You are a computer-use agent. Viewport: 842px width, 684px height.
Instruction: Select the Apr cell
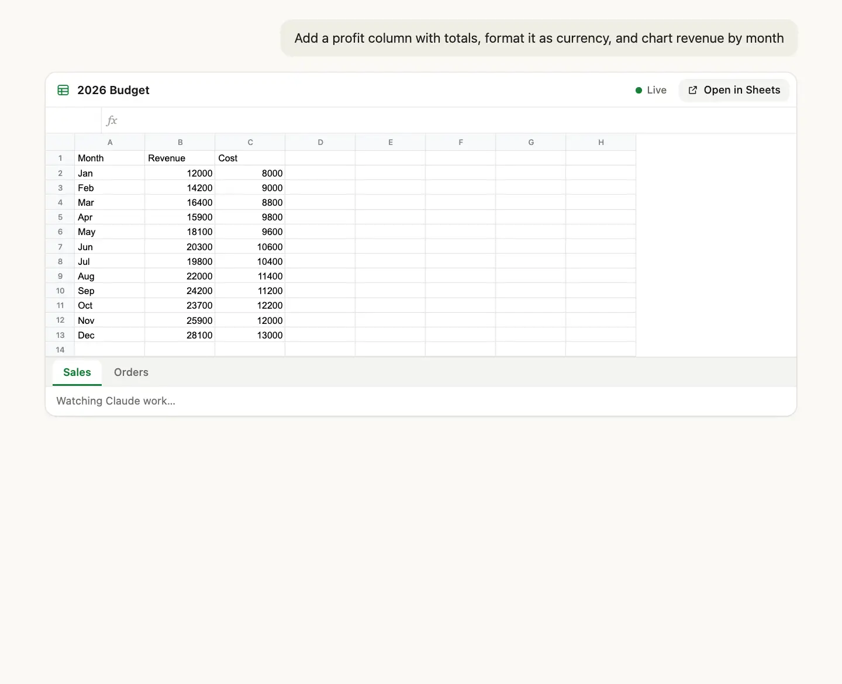[x=110, y=217]
